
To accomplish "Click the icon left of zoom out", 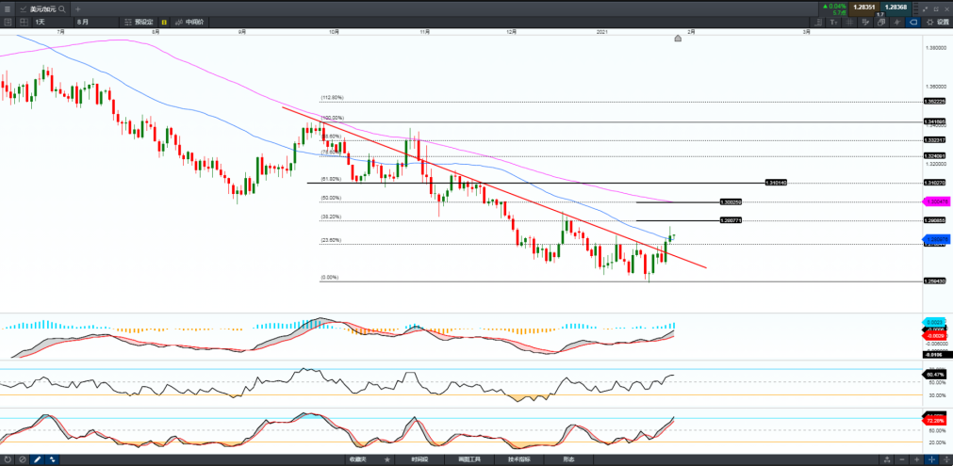I will (887, 460).
